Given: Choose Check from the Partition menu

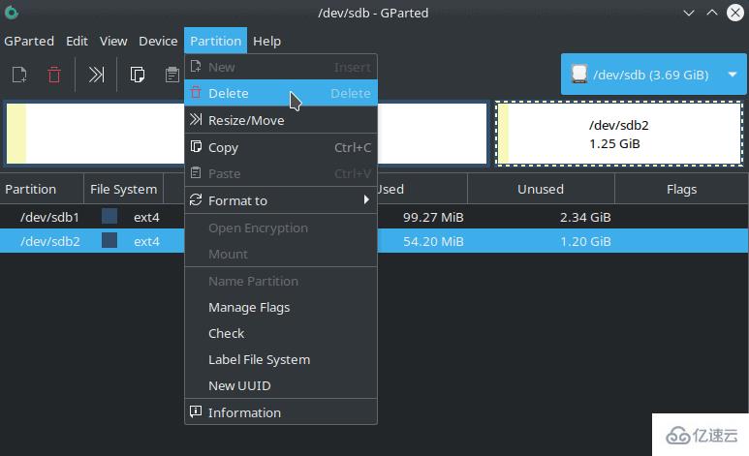Looking at the screenshot, I should pos(281,333).
